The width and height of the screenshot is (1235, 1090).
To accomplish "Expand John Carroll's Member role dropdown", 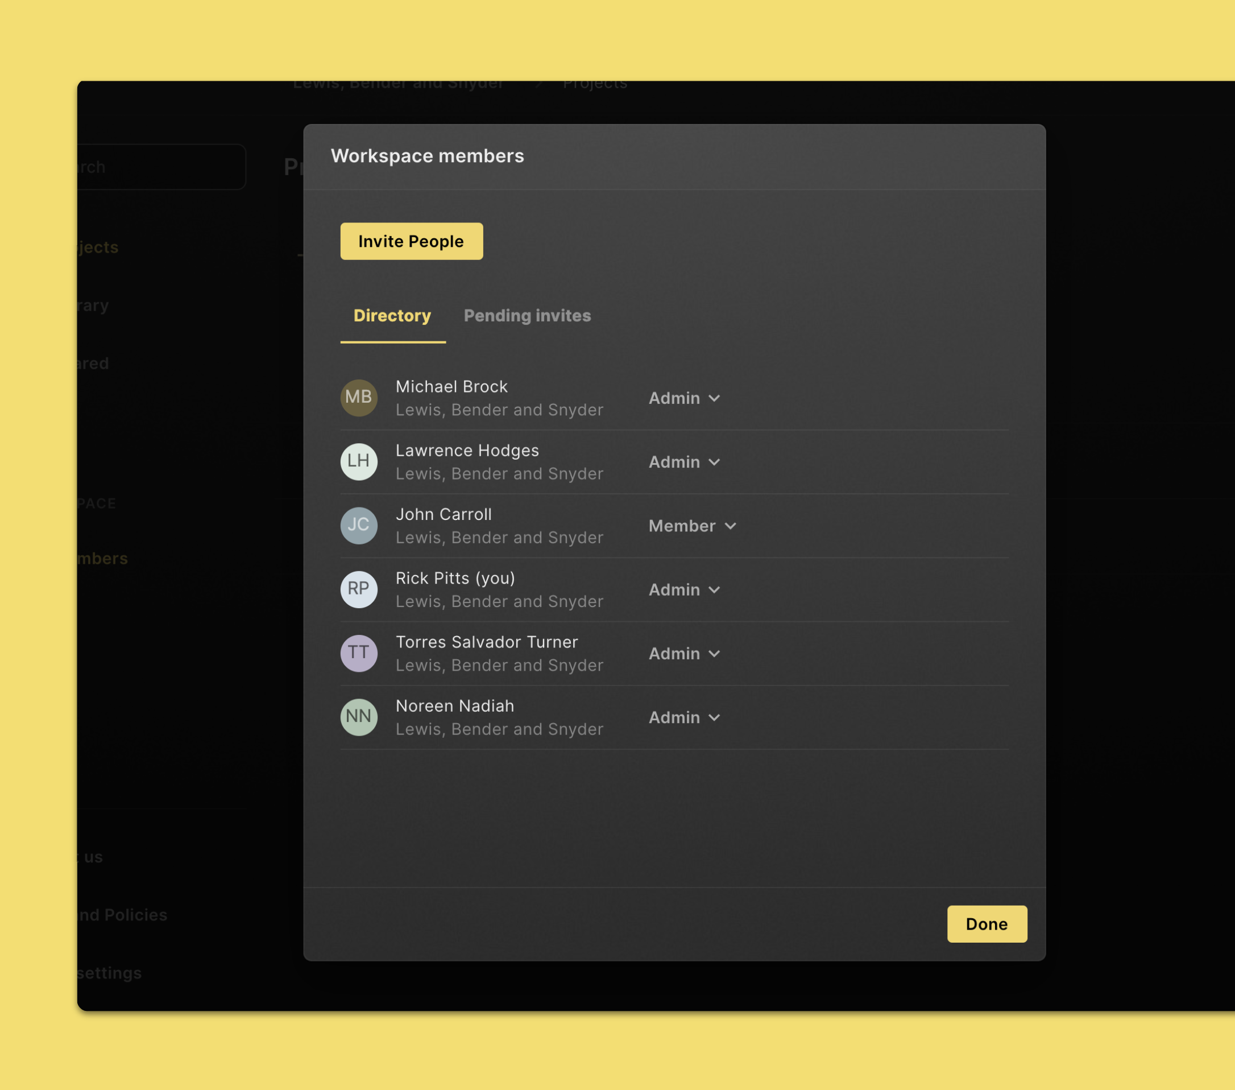I will coord(693,526).
